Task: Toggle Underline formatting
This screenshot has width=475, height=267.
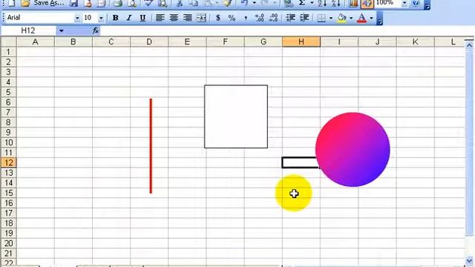Action: (142, 18)
